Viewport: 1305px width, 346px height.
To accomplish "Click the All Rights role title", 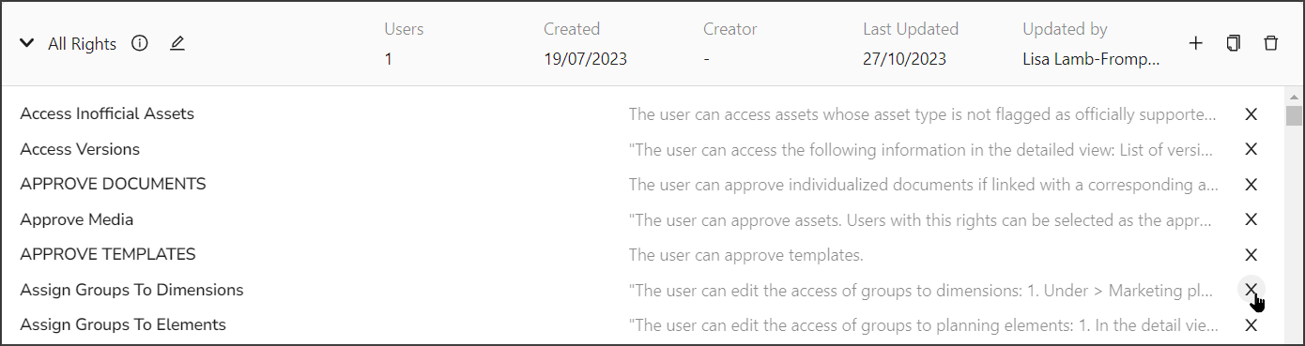I will click(83, 44).
